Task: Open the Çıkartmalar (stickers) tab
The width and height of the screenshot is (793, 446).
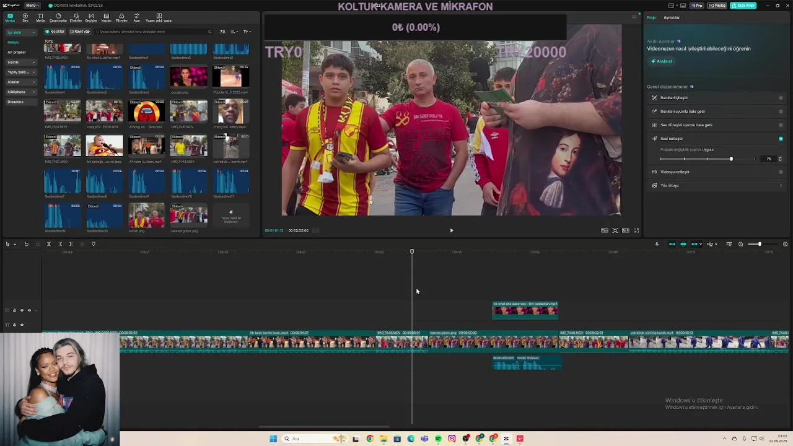Action: click(58, 17)
